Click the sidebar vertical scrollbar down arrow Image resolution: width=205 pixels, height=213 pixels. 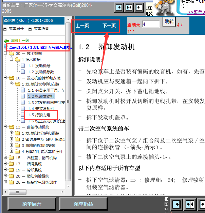[68, 186]
